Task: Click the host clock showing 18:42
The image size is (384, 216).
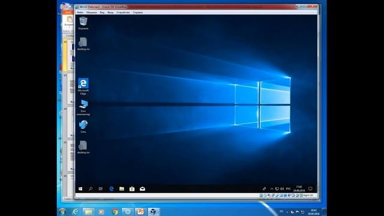Action: [314, 212]
